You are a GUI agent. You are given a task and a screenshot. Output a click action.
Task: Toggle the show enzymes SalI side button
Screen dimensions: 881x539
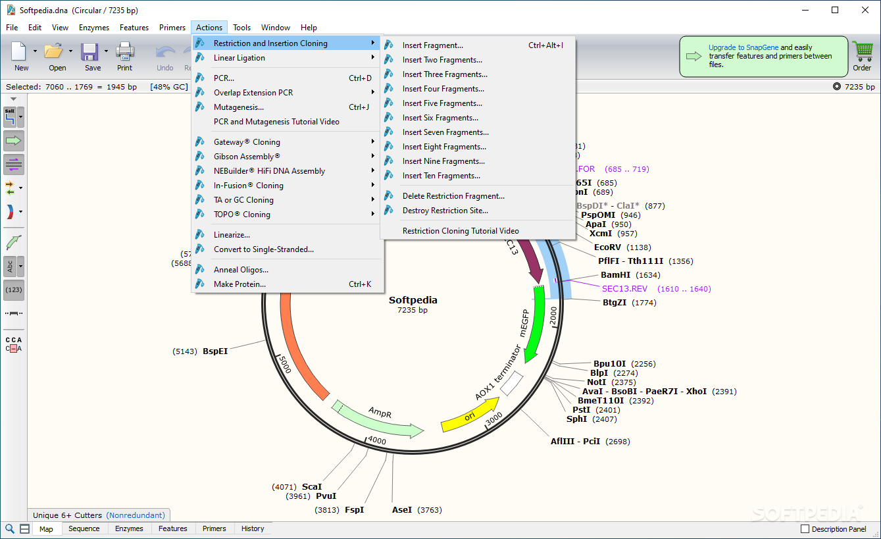pyautogui.click(x=10, y=117)
